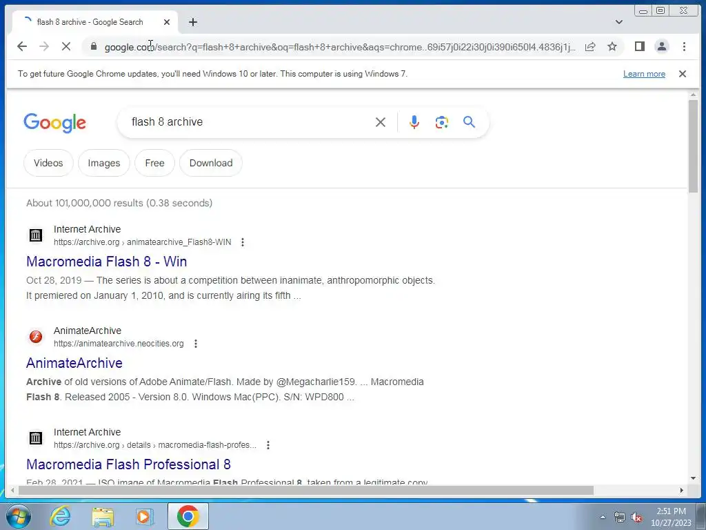Click the AnimateArchive Flash favicon
706x530 pixels.
tap(36, 337)
